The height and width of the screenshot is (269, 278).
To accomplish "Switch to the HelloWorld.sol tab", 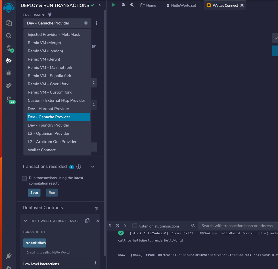I will pos(181,5).
